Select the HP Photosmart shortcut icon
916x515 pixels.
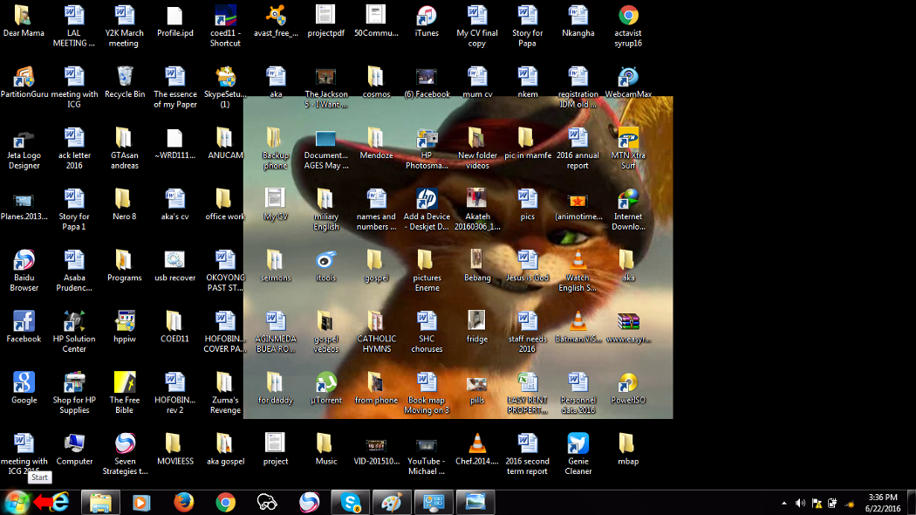pos(427,148)
